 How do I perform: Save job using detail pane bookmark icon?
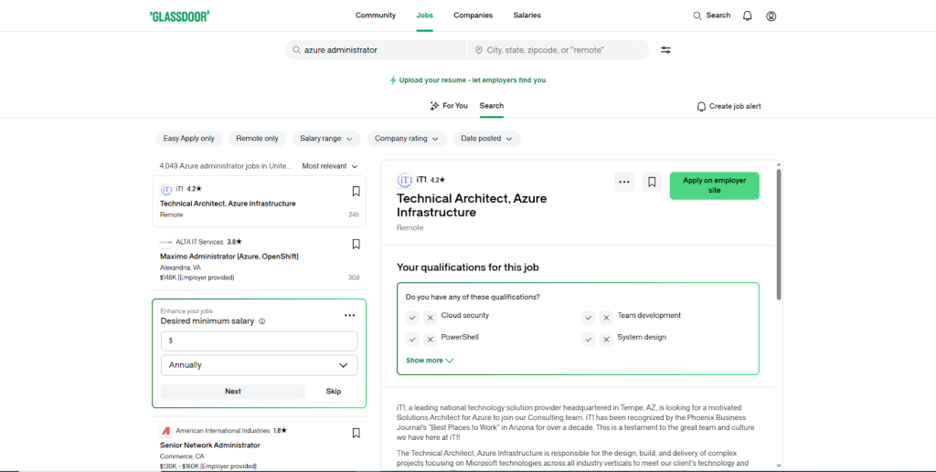[652, 182]
